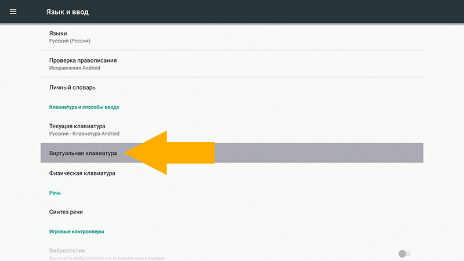Open Проверка правописания settings
464x261 pixels.
click(x=232, y=64)
